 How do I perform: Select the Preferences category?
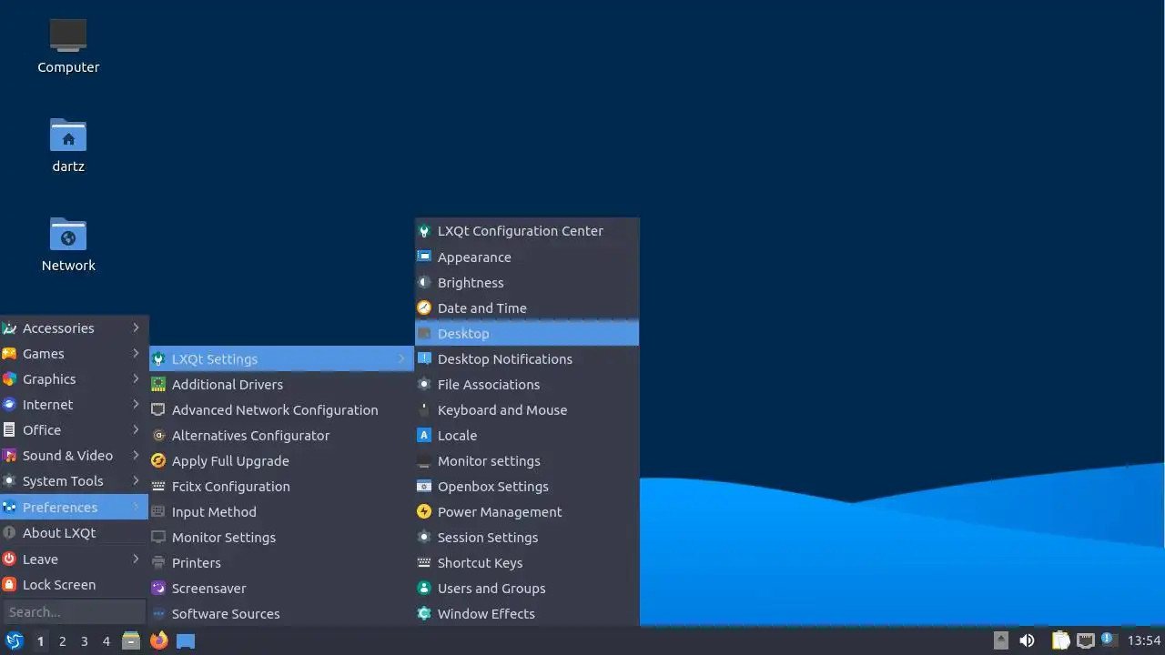[x=74, y=508]
